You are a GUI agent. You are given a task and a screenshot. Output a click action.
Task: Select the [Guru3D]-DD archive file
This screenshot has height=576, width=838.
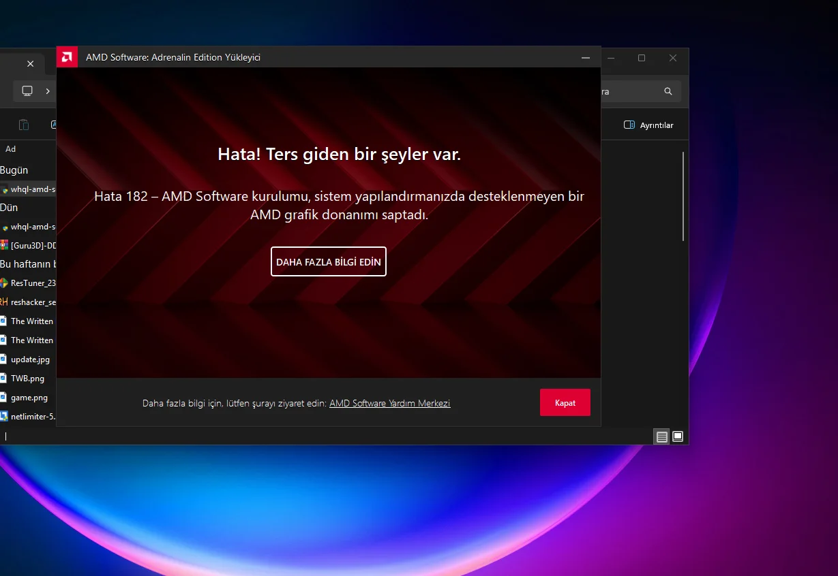coord(28,245)
